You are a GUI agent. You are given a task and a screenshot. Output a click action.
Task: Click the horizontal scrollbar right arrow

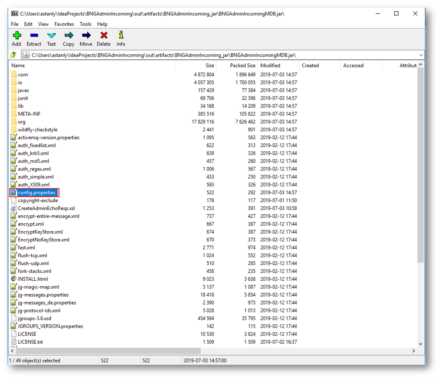click(413, 351)
